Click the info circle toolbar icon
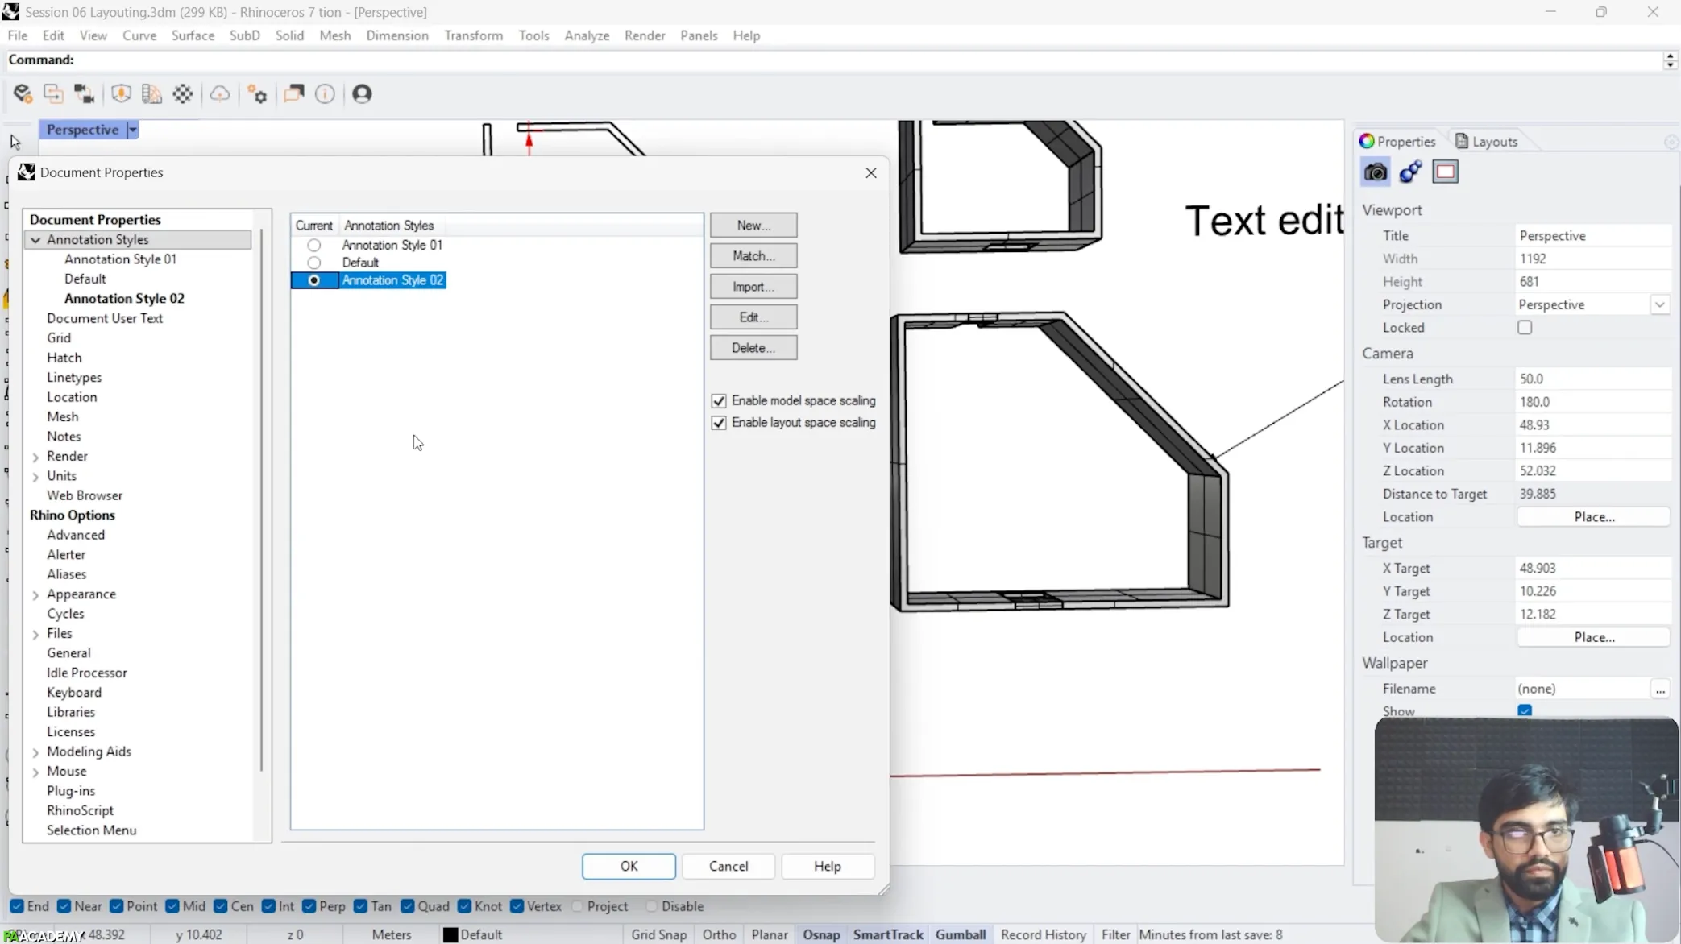This screenshot has width=1681, height=944. (x=325, y=94)
